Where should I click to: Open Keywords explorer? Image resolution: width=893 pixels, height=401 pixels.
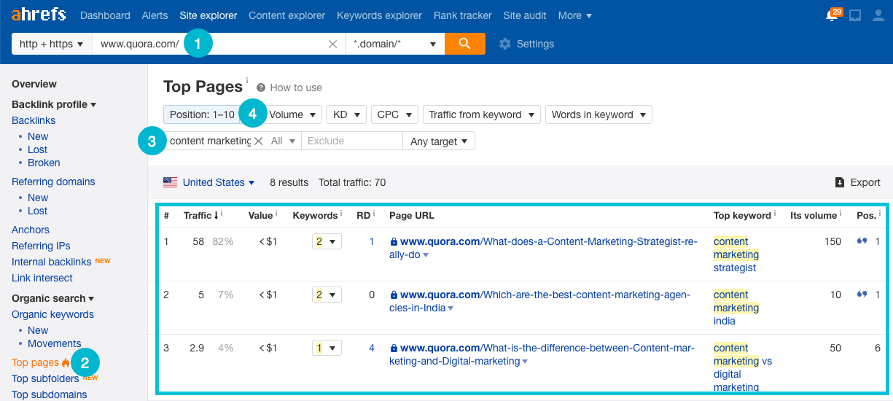tap(379, 15)
